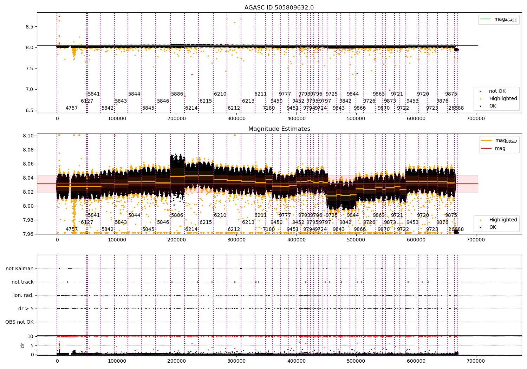Click OBSID label 9720 in the top plot
The height and width of the screenshot is (369, 527).
[423, 94]
